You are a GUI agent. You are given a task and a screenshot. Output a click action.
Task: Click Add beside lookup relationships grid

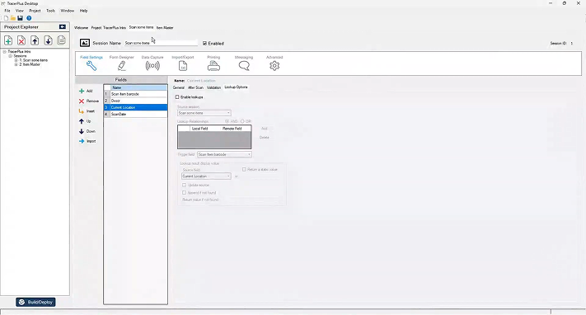(x=265, y=129)
